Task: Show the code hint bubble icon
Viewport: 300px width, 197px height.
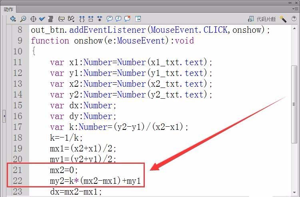Action: 62,19
